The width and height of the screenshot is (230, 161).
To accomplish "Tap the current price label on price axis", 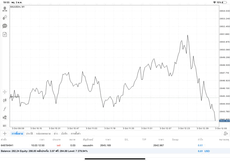I will pos(224,121).
